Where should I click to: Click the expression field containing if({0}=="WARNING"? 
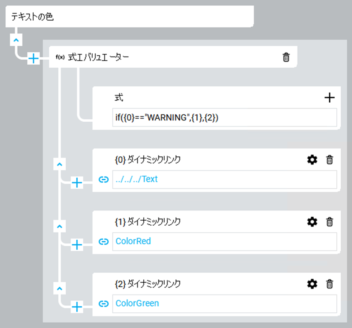(x=224, y=118)
